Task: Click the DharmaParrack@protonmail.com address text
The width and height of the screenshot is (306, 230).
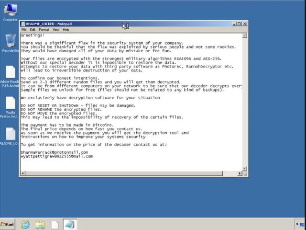Action: (x=54, y=152)
